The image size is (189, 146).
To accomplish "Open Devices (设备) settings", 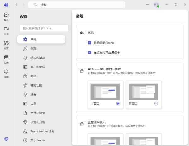I will 41,94.
